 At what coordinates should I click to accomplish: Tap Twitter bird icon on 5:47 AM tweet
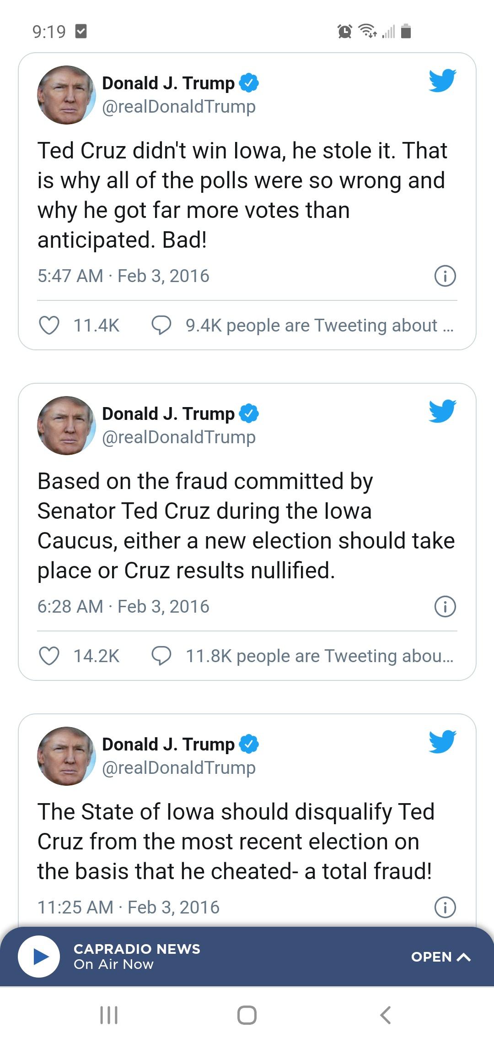[442, 81]
